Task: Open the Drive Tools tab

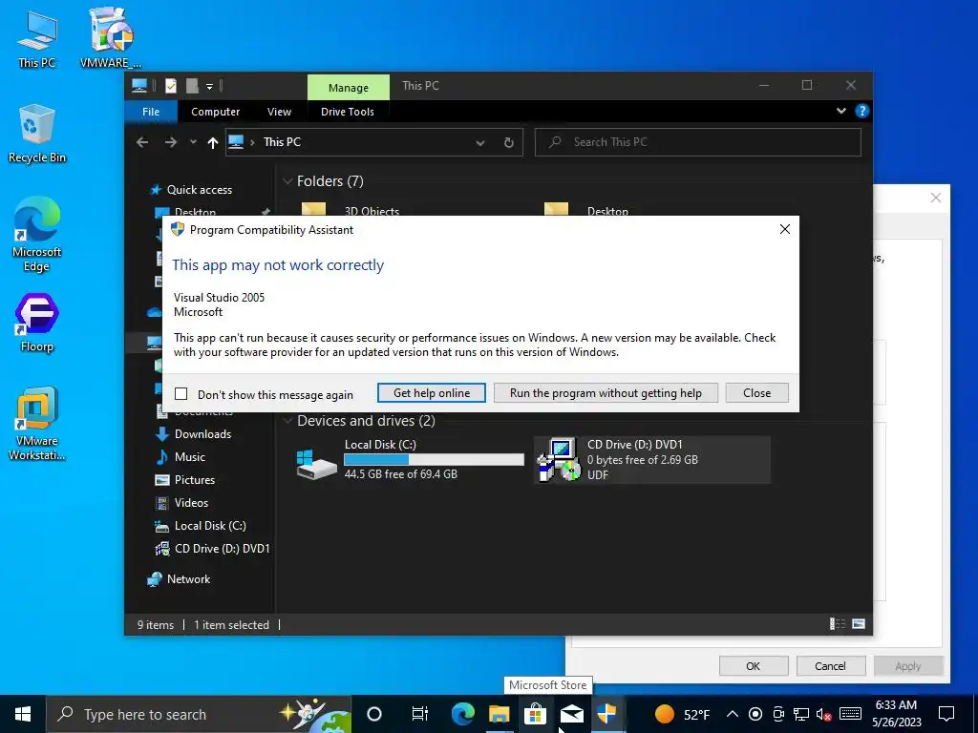Action: point(348,112)
